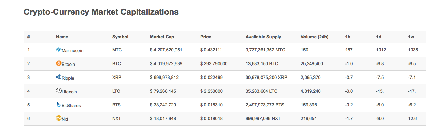Select the MTC symbol cell

117,50
